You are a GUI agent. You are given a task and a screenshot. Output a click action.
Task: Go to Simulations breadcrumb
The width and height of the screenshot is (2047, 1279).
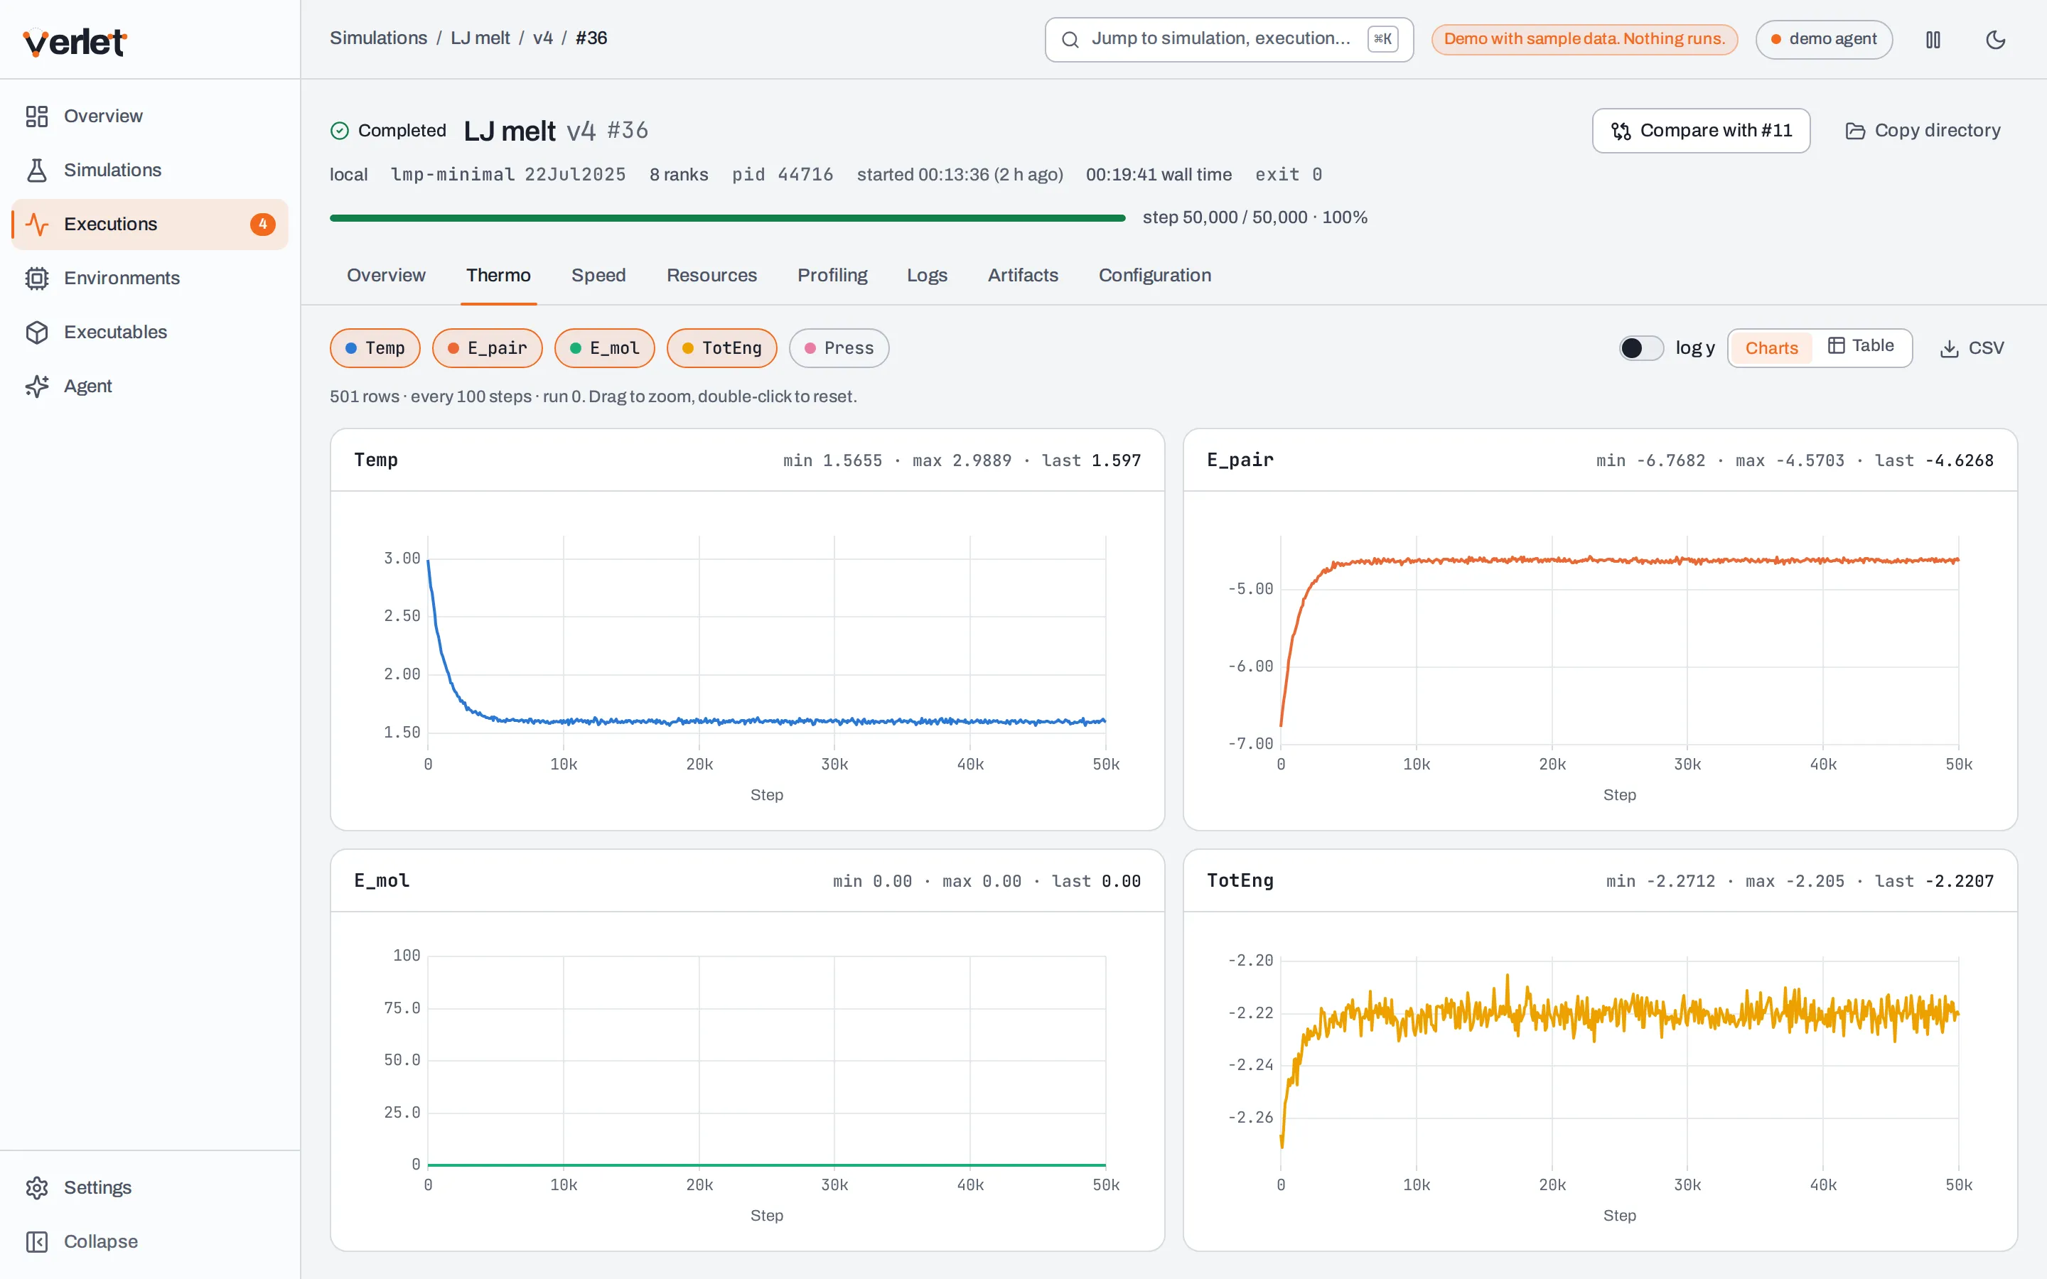pos(378,38)
